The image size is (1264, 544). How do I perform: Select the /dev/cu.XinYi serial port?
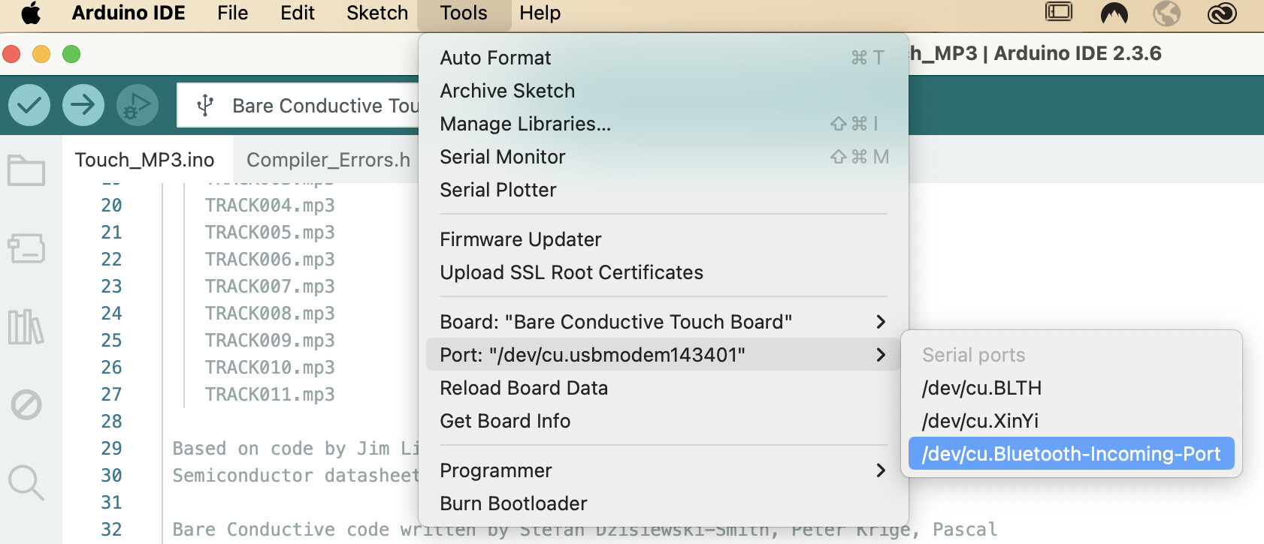coord(980,421)
